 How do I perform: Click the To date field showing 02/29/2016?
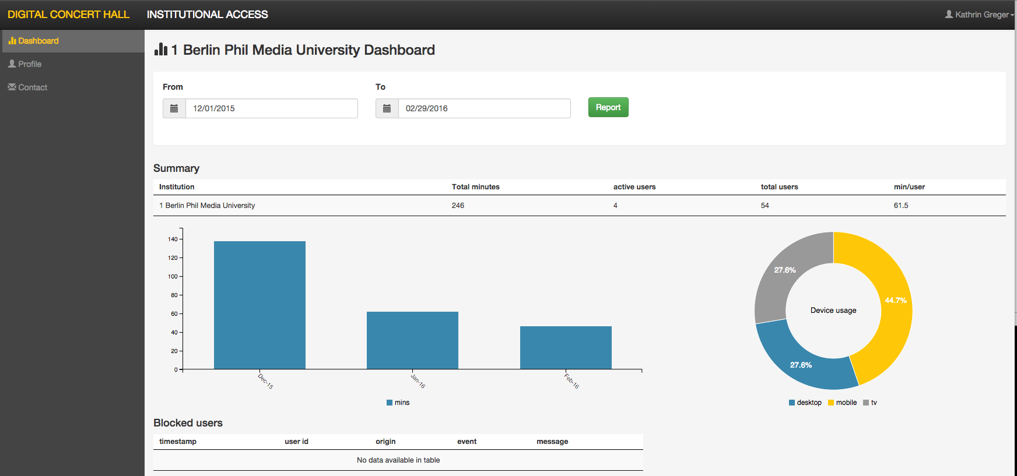(x=484, y=108)
